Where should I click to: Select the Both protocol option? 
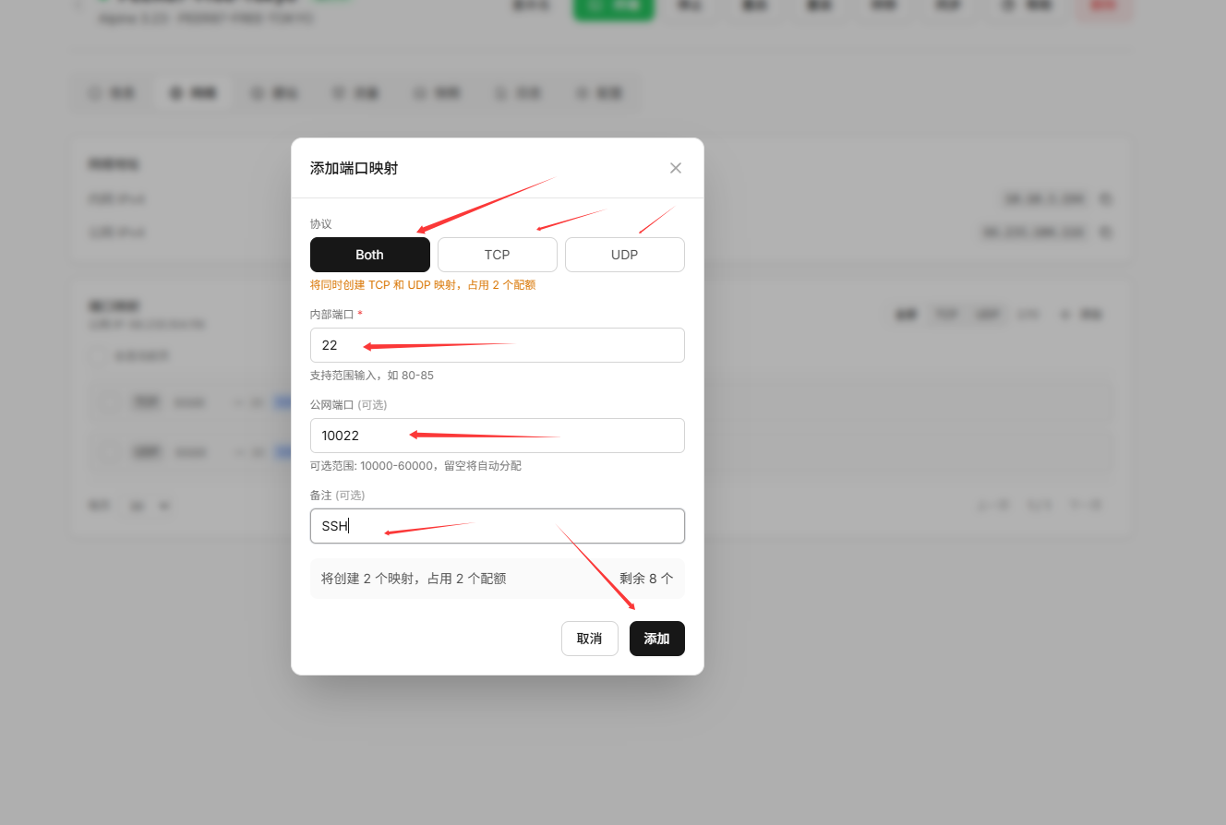[x=369, y=255]
